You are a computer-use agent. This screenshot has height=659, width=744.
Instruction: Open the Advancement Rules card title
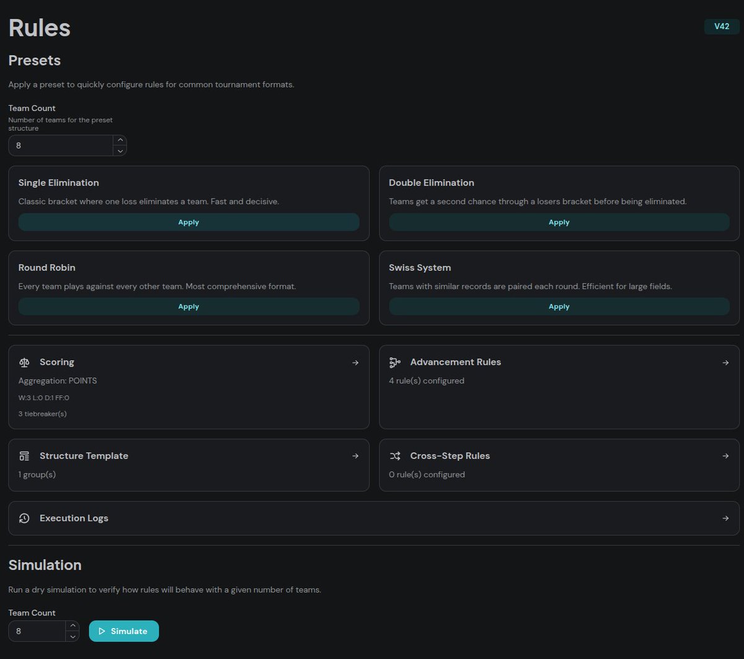tap(456, 362)
